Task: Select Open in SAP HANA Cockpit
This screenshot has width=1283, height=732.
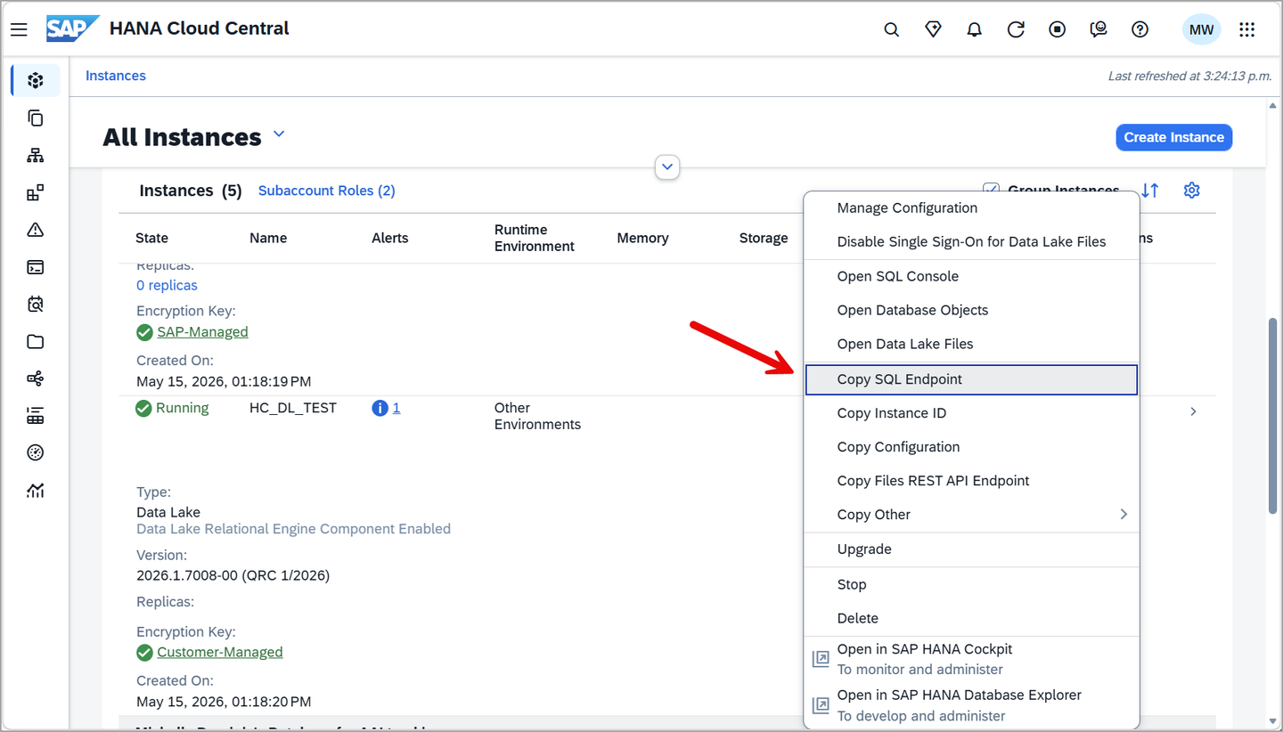Action: click(x=971, y=659)
